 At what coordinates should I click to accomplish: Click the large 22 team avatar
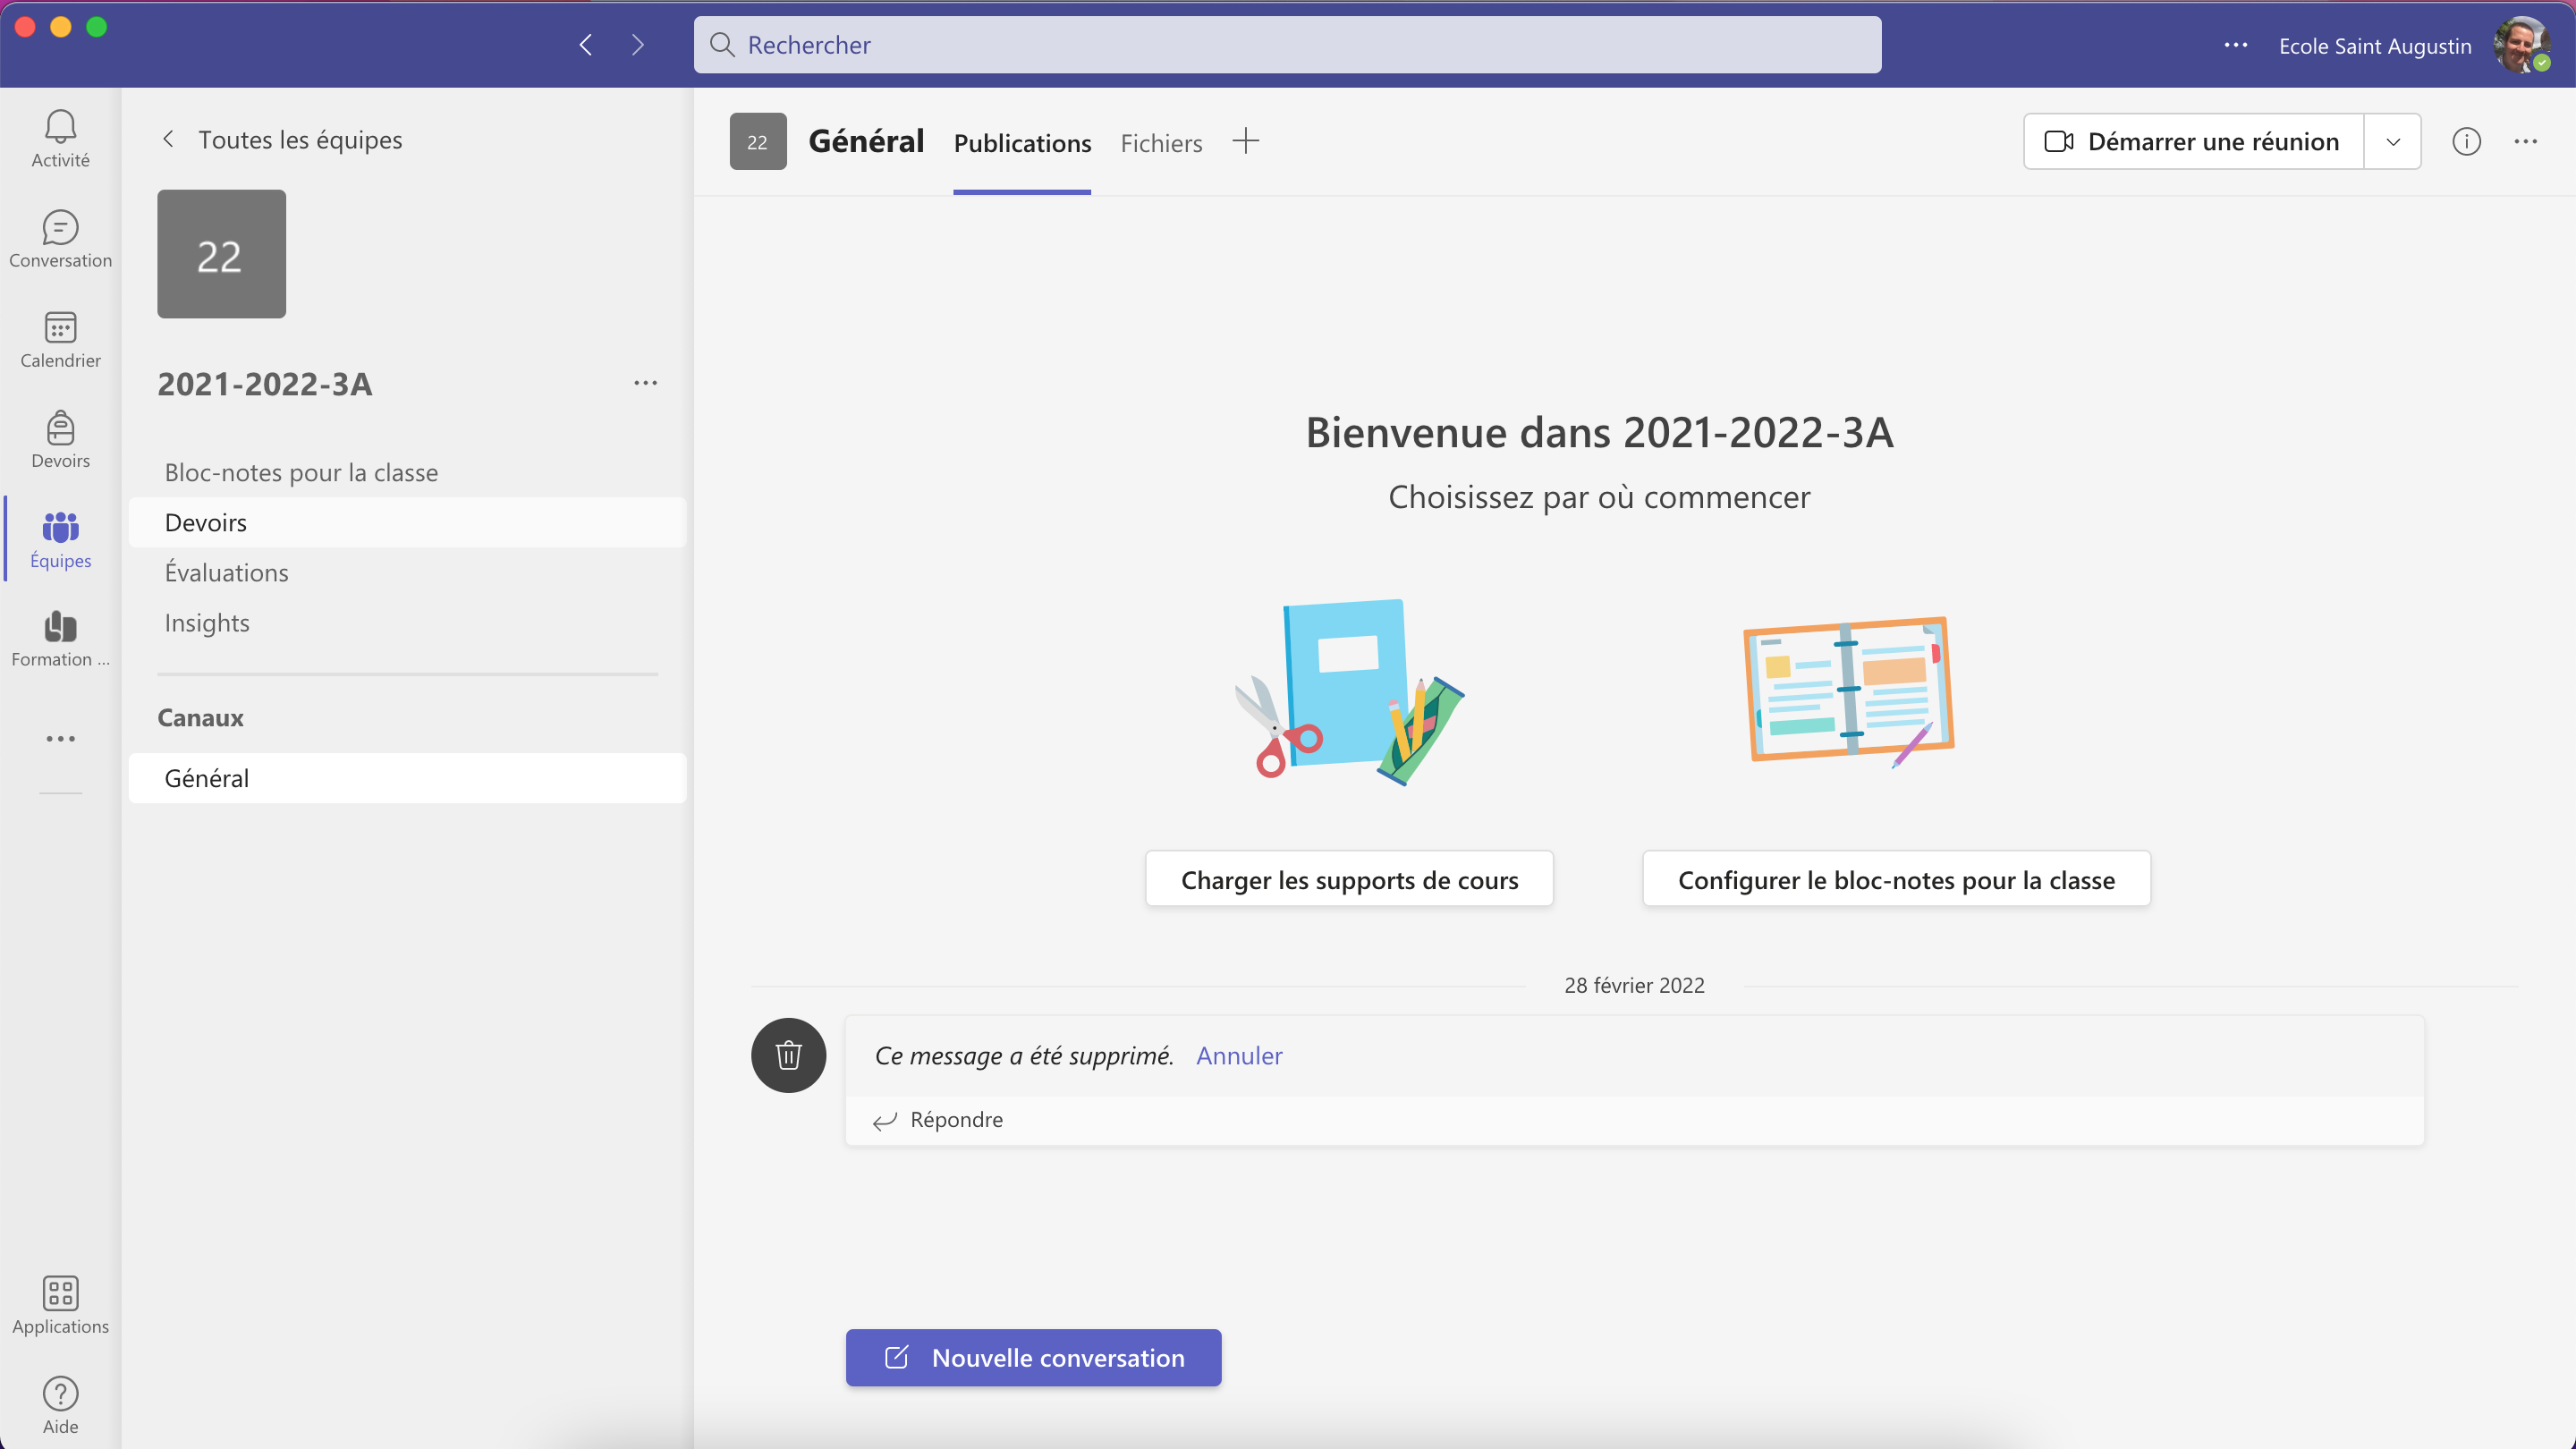click(x=221, y=254)
